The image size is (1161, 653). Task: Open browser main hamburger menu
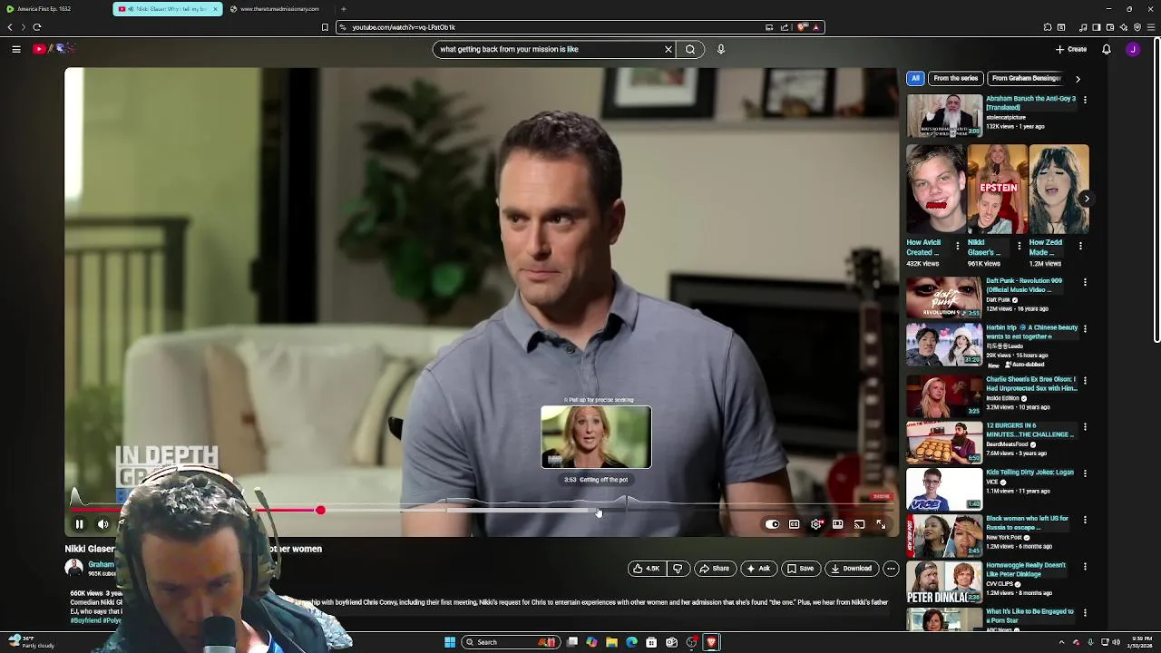point(1152,27)
